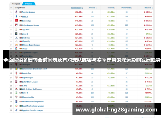Open the Ligue 1 competition link
Screen dimensions: 164x118
[25, 34]
